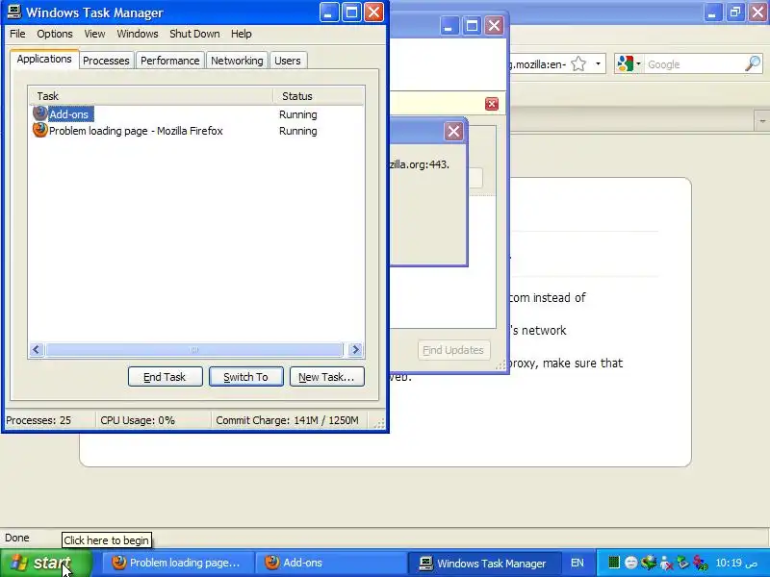Viewport: 770px width, 577px height.
Task: Click the task list's right scroll arrow
Action: coord(355,349)
